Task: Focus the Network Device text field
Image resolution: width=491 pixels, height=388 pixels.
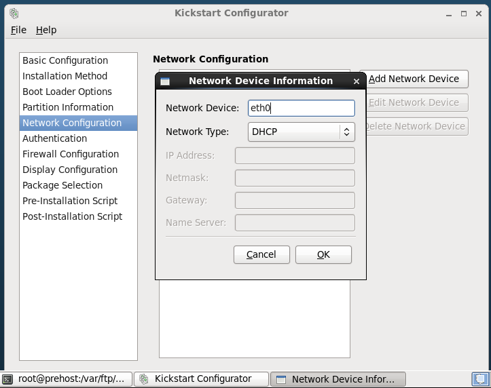Action: click(x=302, y=108)
